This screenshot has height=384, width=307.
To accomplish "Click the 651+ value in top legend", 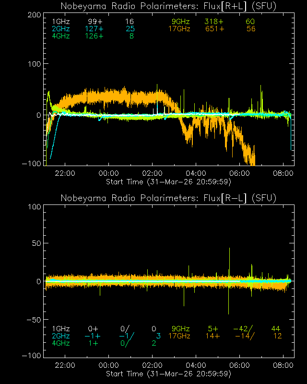I will click(214, 29).
